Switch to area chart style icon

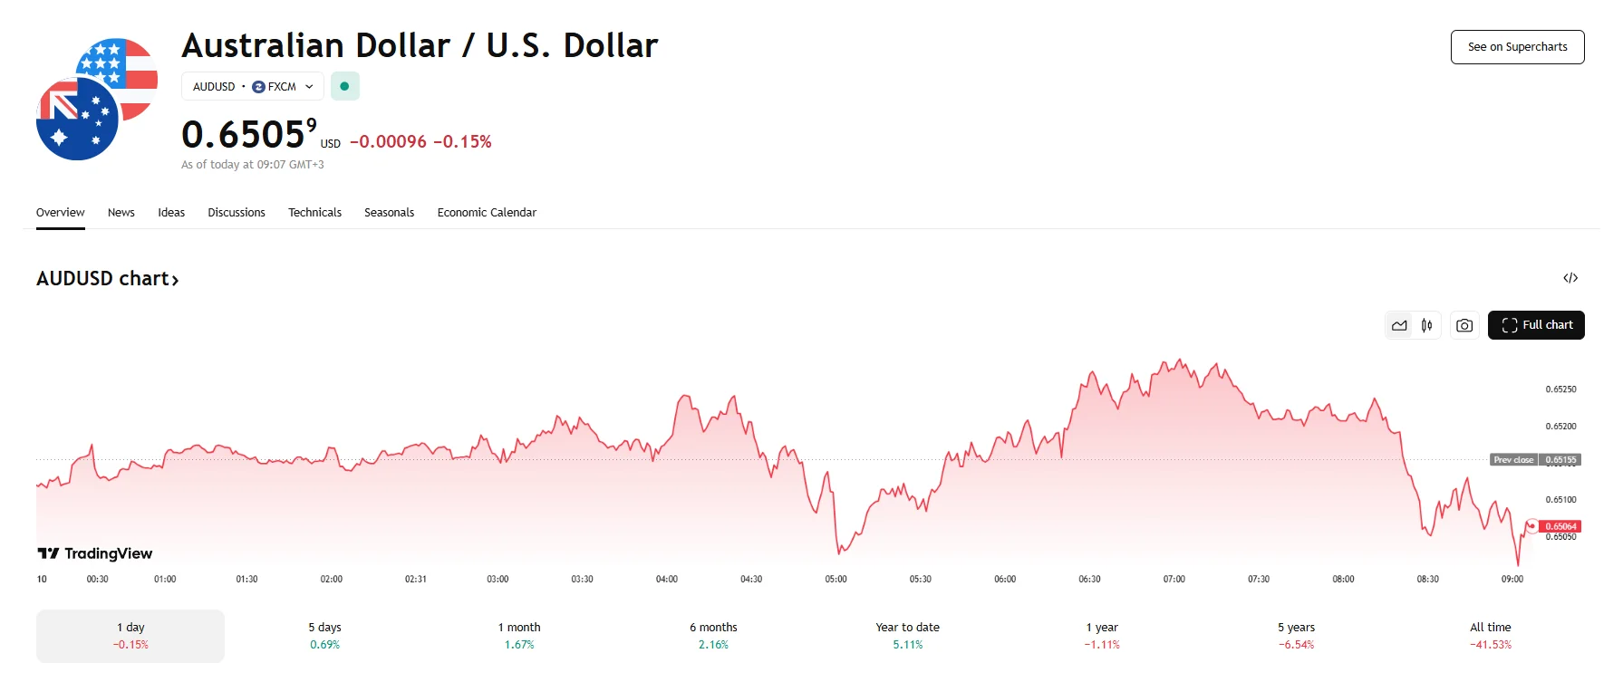point(1399,325)
